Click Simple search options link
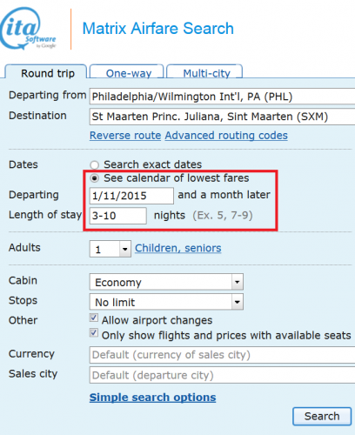355x435 pixels. pos(152,398)
